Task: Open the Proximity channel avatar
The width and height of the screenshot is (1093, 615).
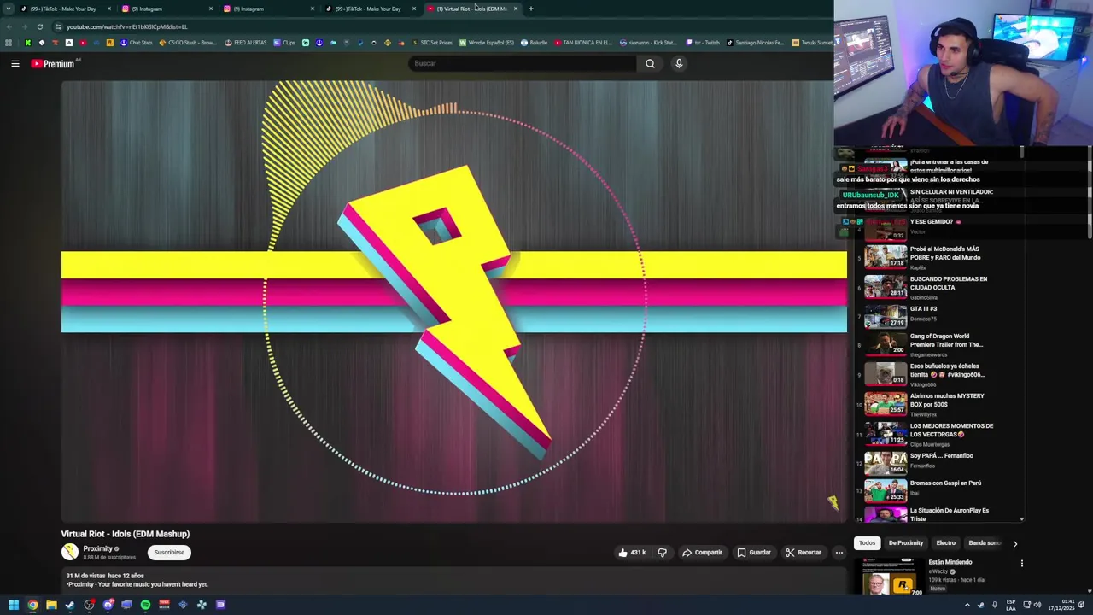Action: pyautogui.click(x=70, y=552)
